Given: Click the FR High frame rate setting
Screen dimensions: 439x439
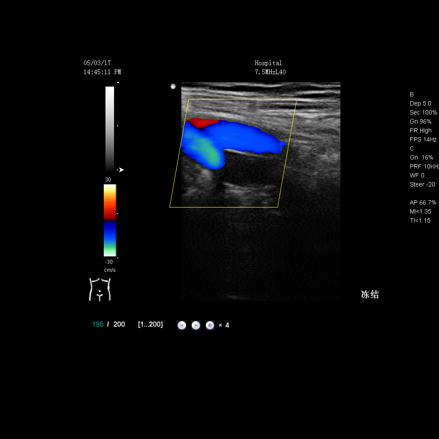Looking at the screenshot, I should click(421, 130).
